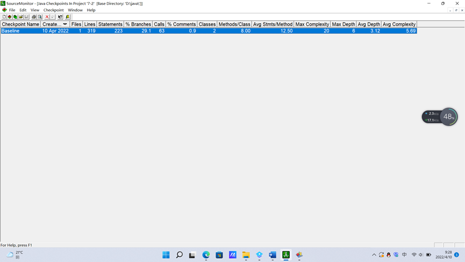Select the Baseline checkpoint row name
Screen dimensions: 465x262
click(x=10, y=31)
